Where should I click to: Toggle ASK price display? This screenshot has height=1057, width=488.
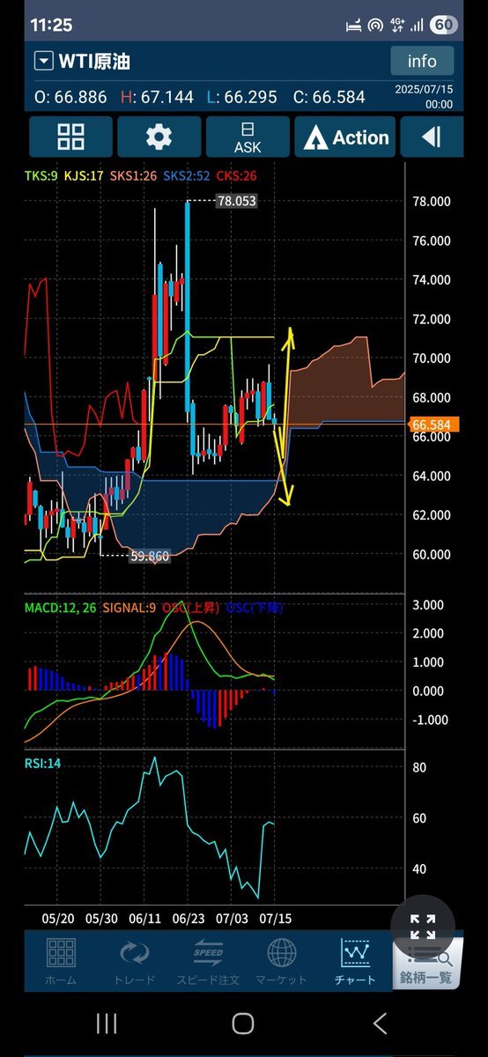(x=248, y=147)
